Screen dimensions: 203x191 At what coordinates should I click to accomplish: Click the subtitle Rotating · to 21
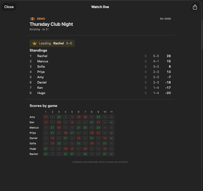coord(39,29)
